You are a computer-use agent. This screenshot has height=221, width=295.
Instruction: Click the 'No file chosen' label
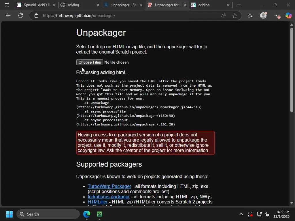(116, 62)
